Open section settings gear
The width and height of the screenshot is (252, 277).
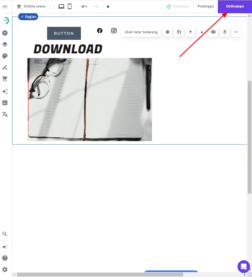167,32
